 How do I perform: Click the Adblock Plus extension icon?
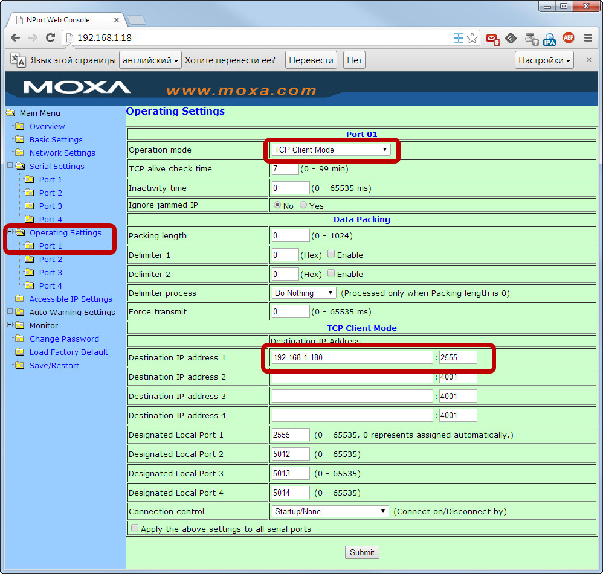569,38
